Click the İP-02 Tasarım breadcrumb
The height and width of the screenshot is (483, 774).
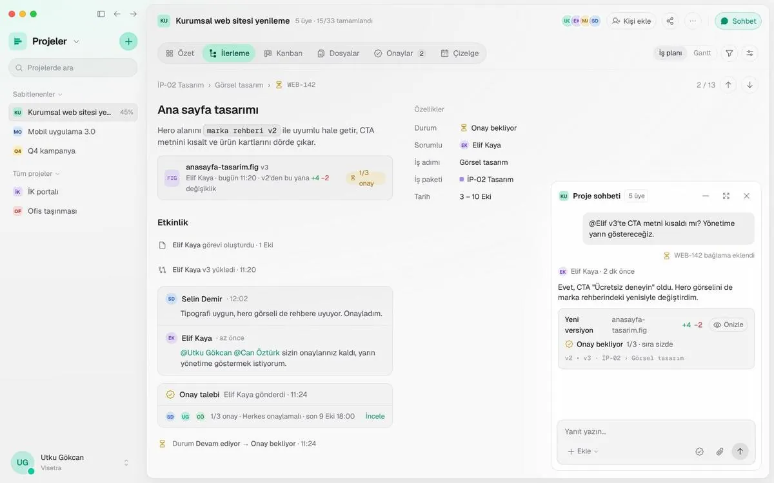tap(181, 85)
